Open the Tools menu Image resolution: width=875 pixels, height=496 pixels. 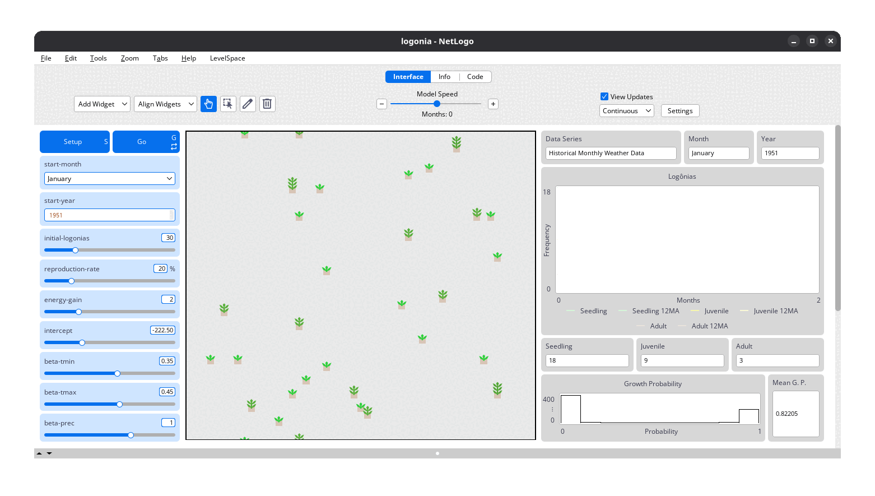point(98,58)
